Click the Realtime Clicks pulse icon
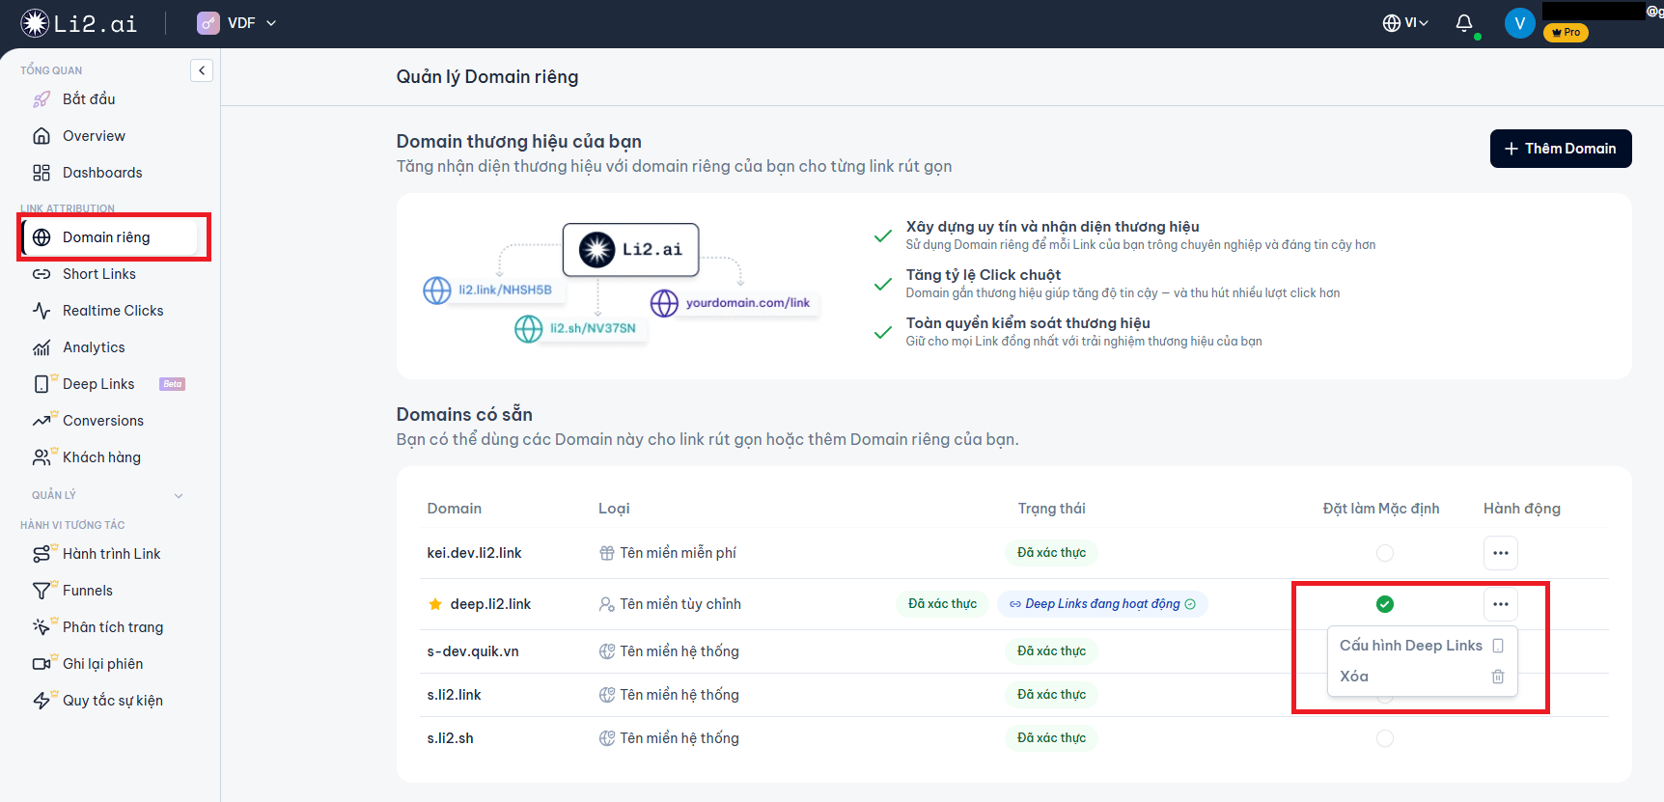Screen dimensions: 1664x802 [x=42, y=311]
